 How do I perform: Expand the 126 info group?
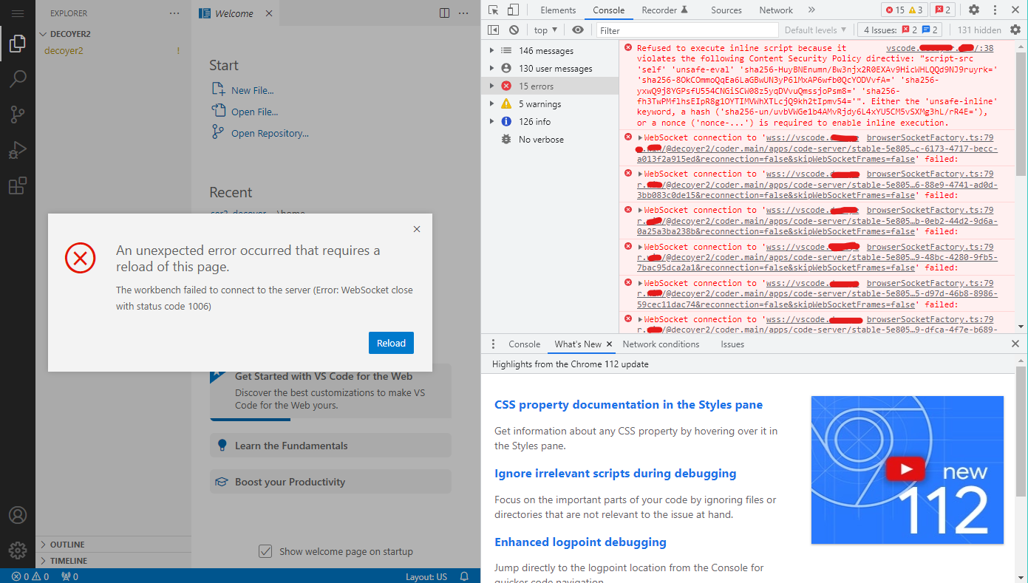pyautogui.click(x=492, y=122)
